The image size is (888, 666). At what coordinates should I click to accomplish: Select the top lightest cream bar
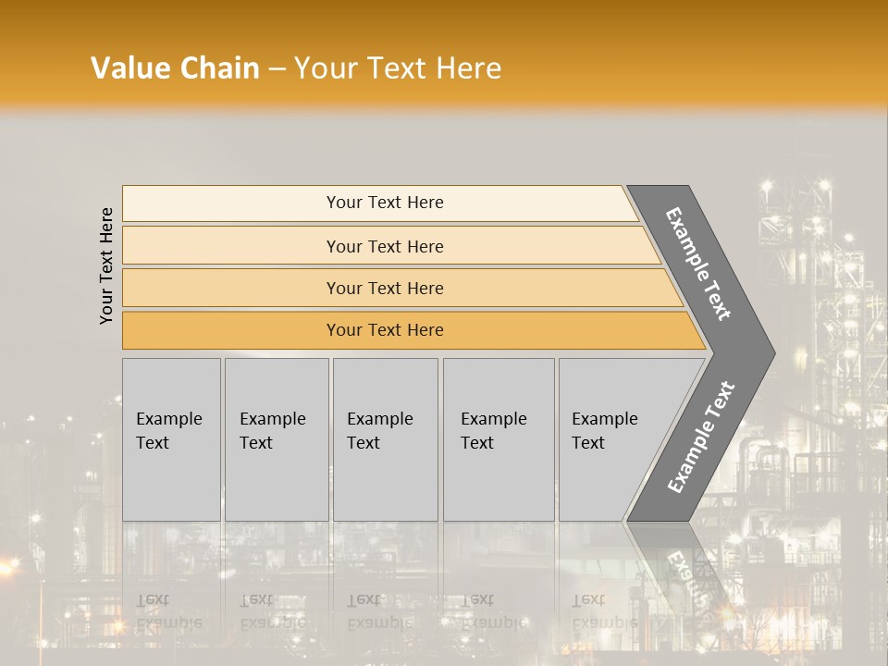pyautogui.click(x=385, y=203)
